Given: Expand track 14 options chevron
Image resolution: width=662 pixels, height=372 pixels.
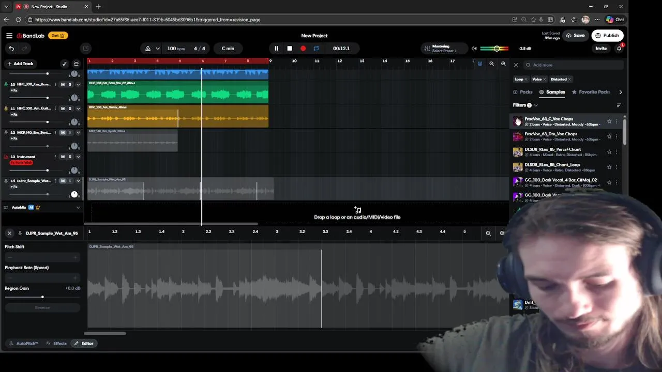Looking at the screenshot, I should [x=78, y=181].
